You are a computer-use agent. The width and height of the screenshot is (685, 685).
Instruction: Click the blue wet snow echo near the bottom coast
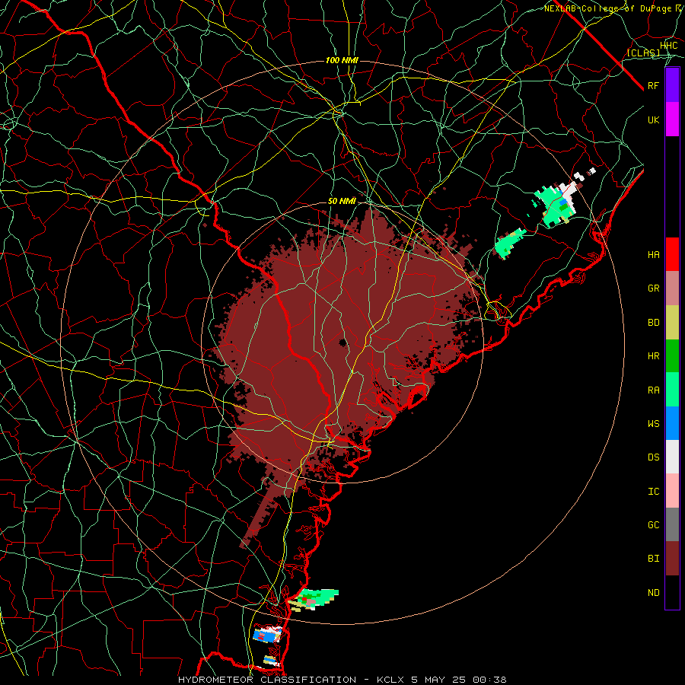tap(267, 636)
